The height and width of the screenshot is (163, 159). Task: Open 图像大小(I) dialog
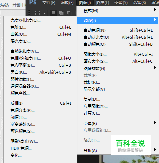[118, 54]
